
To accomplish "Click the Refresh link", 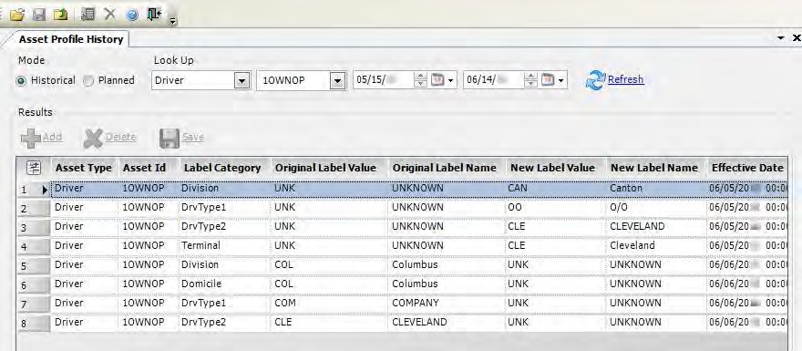I will click(x=625, y=79).
